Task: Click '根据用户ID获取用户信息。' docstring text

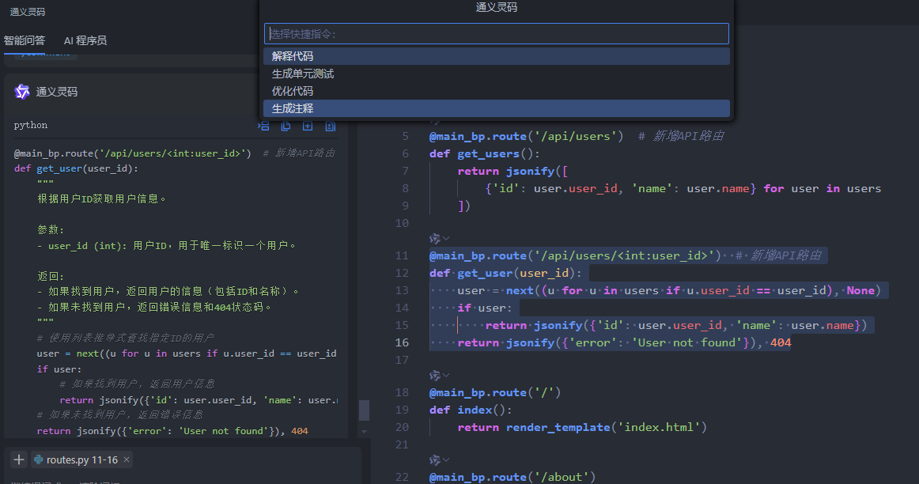Action: [102, 199]
